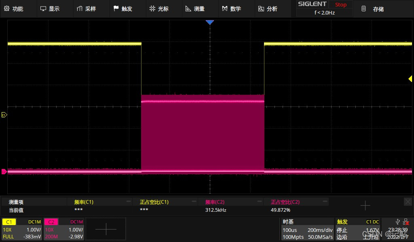
Task: Remove the 正占空比(C2) measurement item
Action: point(325,201)
